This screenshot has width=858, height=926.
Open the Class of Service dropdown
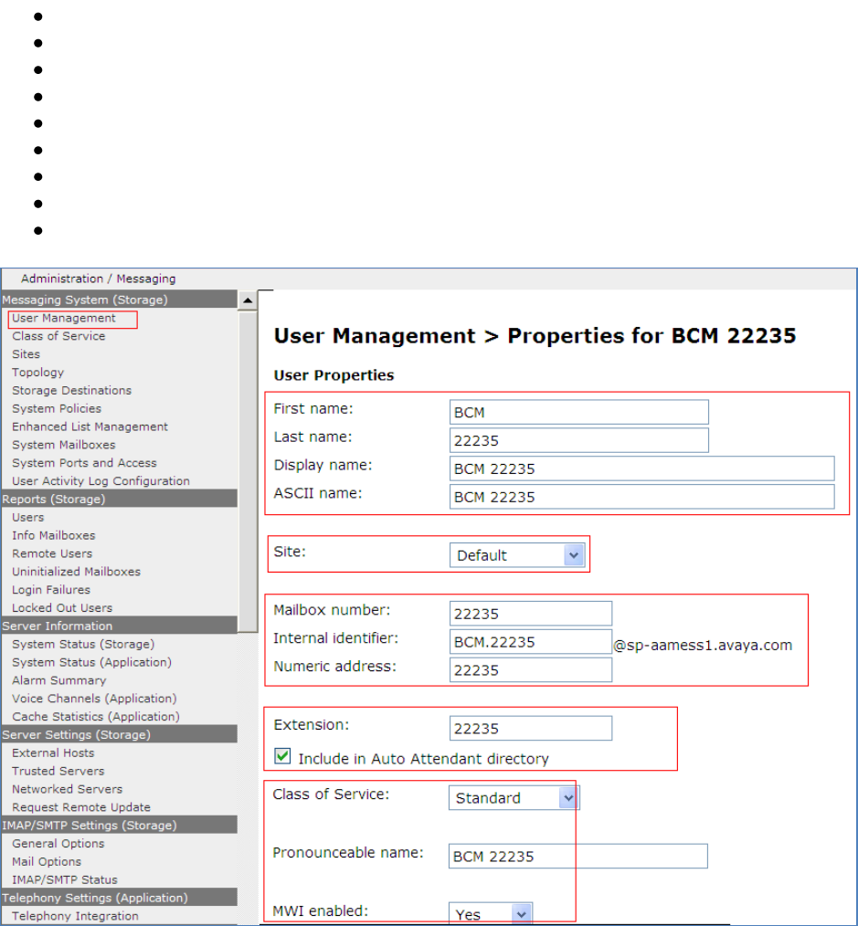point(514,798)
